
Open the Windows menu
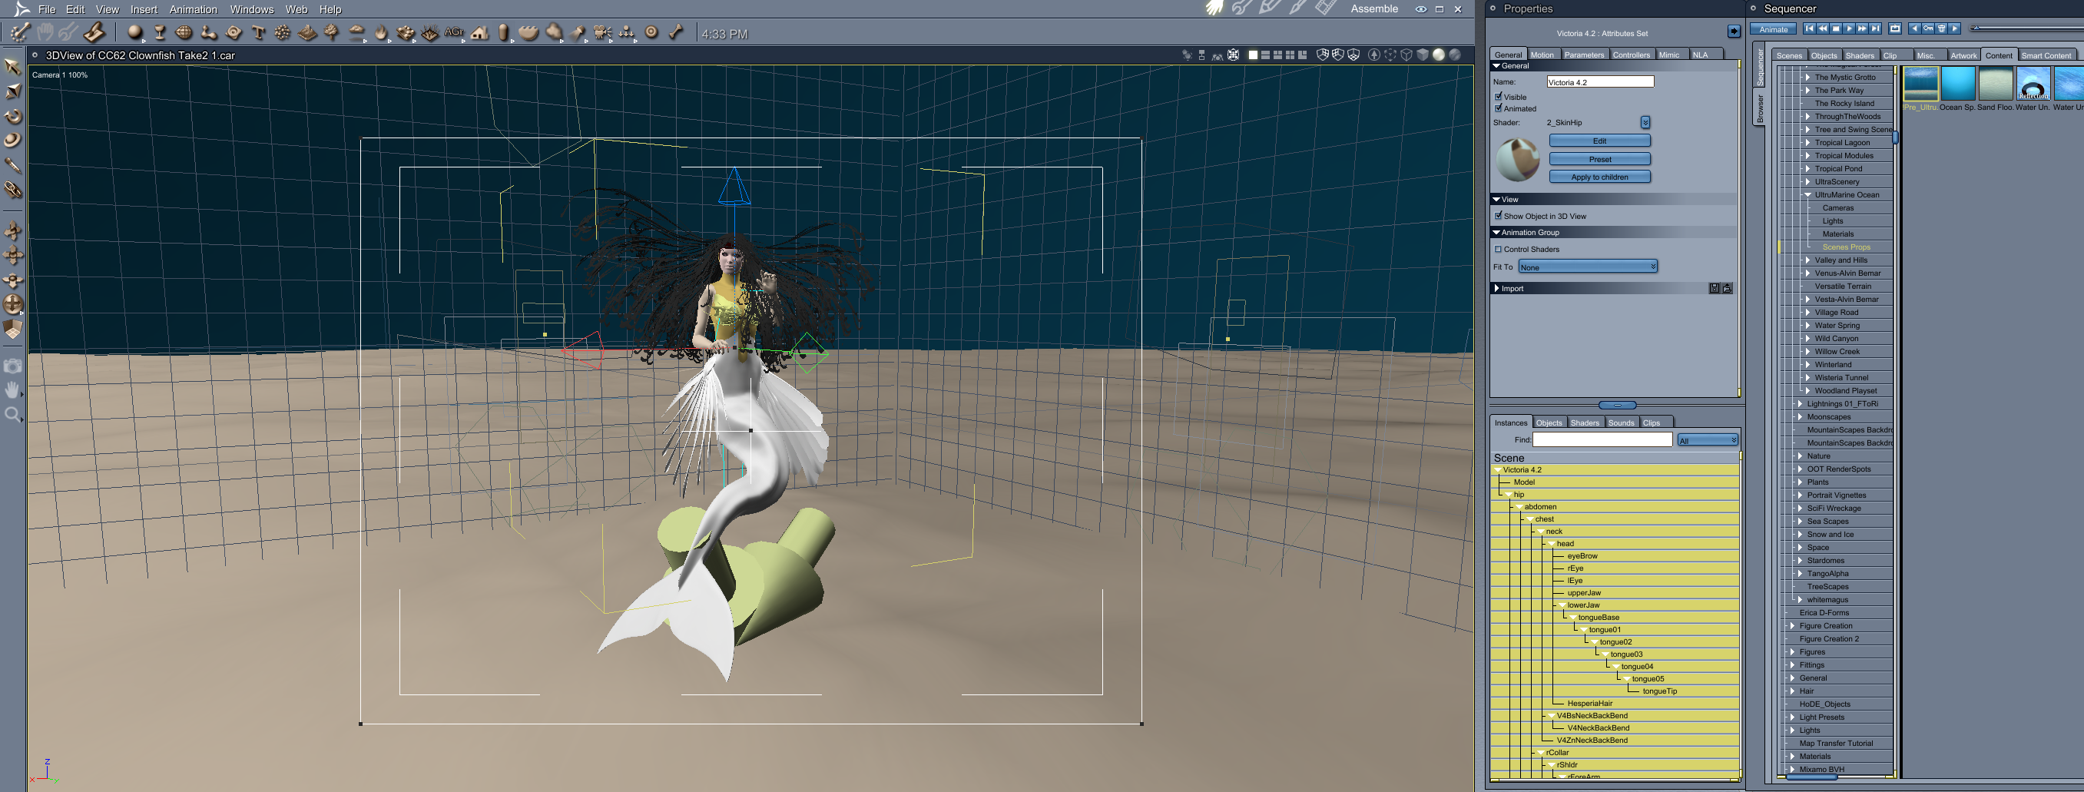tap(252, 9)
